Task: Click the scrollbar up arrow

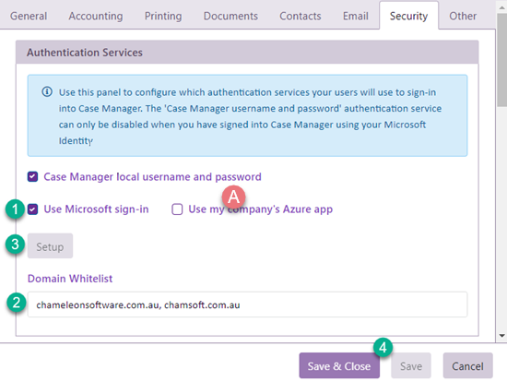Action: [x=501, y=7]
